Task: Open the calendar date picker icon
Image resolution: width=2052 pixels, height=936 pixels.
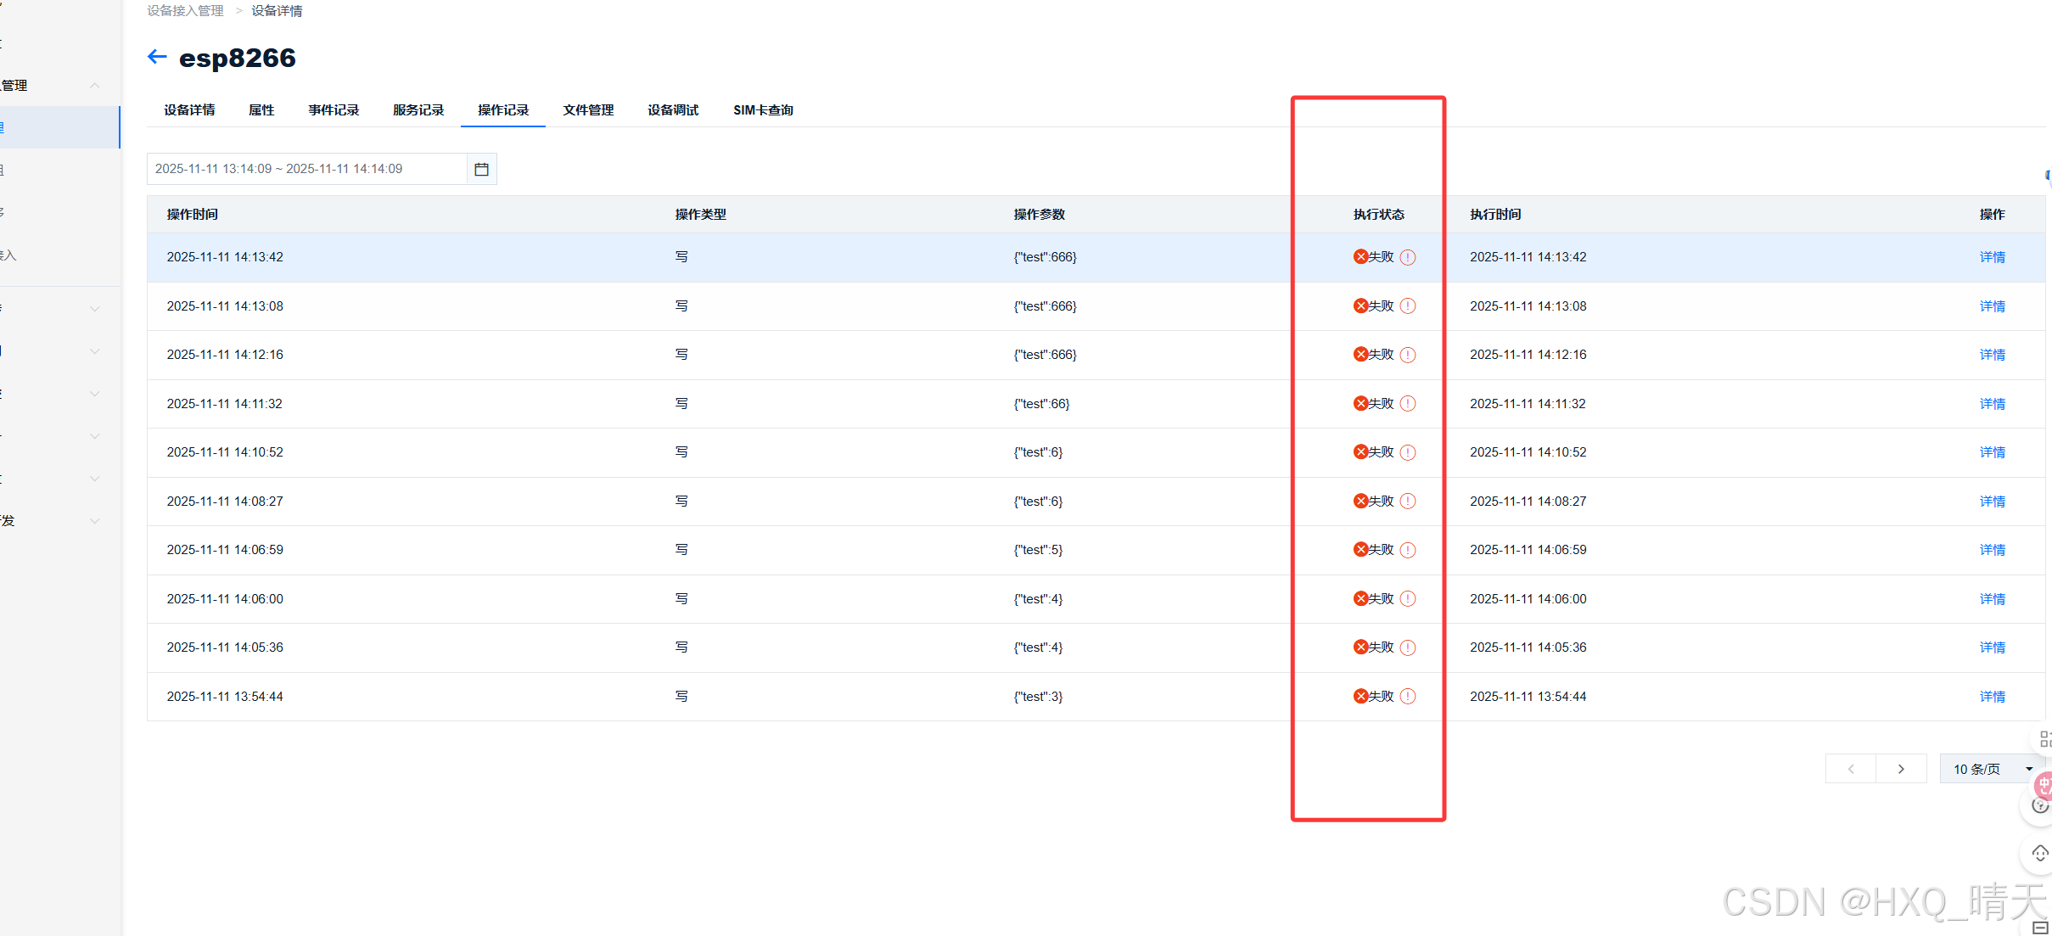Action: [481, 169]
